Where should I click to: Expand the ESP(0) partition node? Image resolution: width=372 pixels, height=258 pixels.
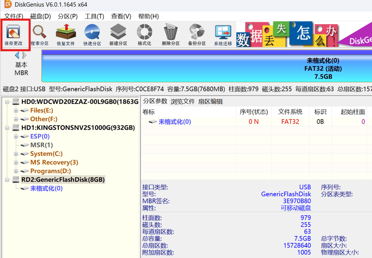tap(16, 136)
